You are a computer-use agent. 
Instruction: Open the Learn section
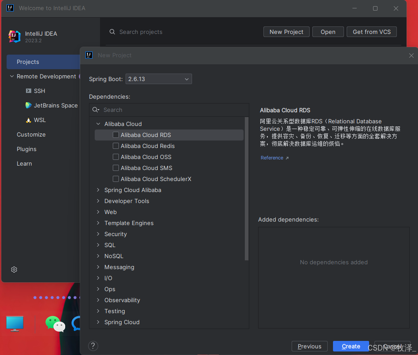pos(24,164)
